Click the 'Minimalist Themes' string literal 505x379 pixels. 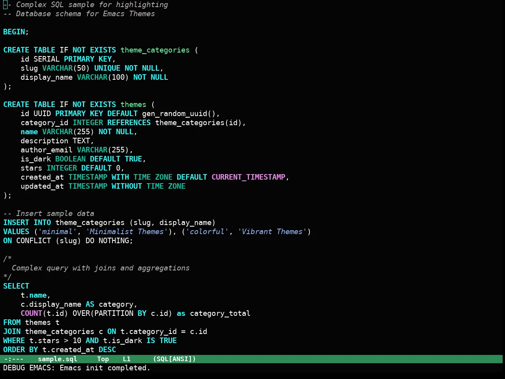click(x=127, y=232)
